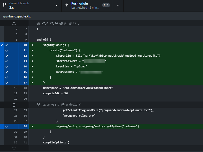Open the Current branch dropdown arrow
203x152 pixels.
click(x=56, y=5)
